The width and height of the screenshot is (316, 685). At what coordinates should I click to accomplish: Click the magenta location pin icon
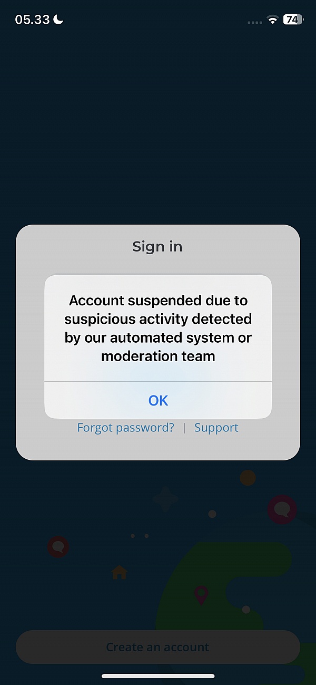pos(201,595)
